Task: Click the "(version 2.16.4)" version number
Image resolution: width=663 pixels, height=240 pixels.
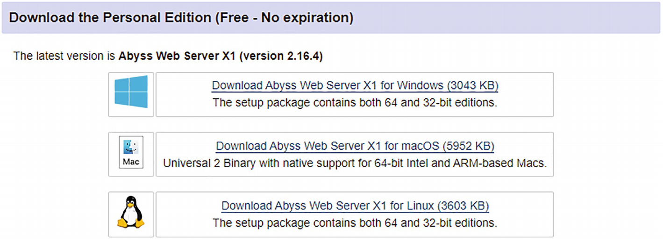Action: [281, 56]
